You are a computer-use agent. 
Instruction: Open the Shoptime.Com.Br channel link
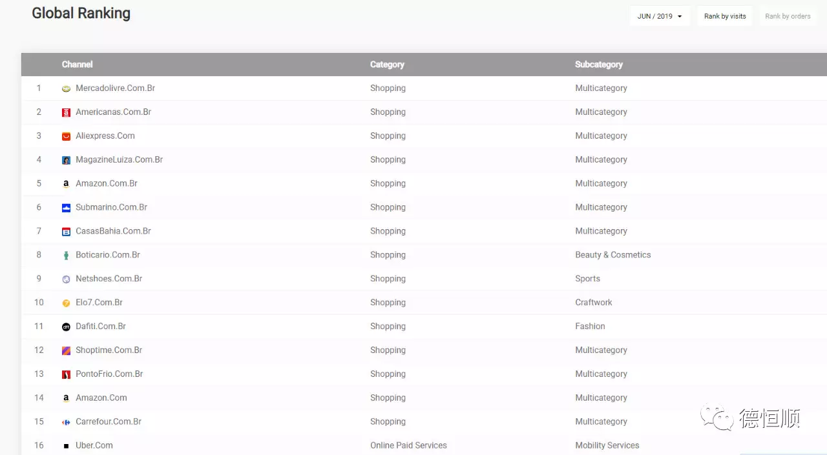tap(109, 350)
